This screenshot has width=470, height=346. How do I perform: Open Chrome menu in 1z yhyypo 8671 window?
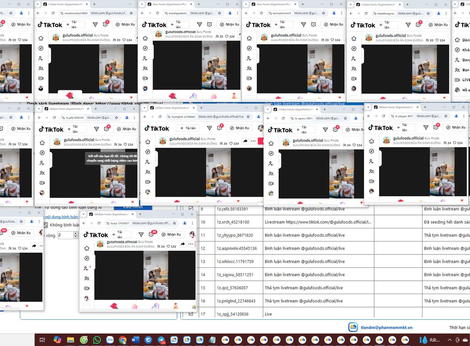coord(464,116)
